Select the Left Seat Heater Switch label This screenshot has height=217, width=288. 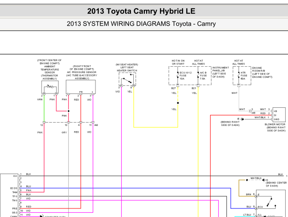tap(127, 68)
